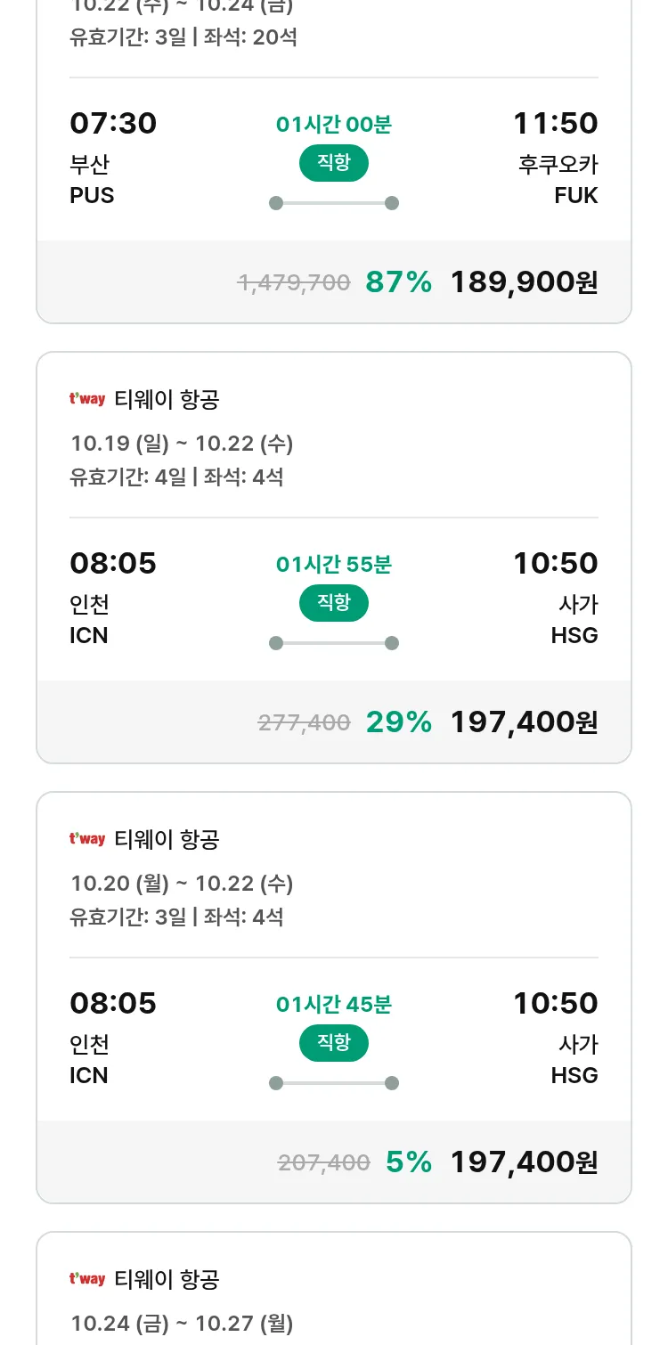Tap the 07:30 departure time from 부산
The image size is (668, 1345).
point(113,123)
